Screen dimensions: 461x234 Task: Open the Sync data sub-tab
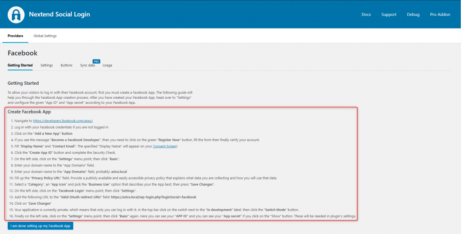[87, 65]
